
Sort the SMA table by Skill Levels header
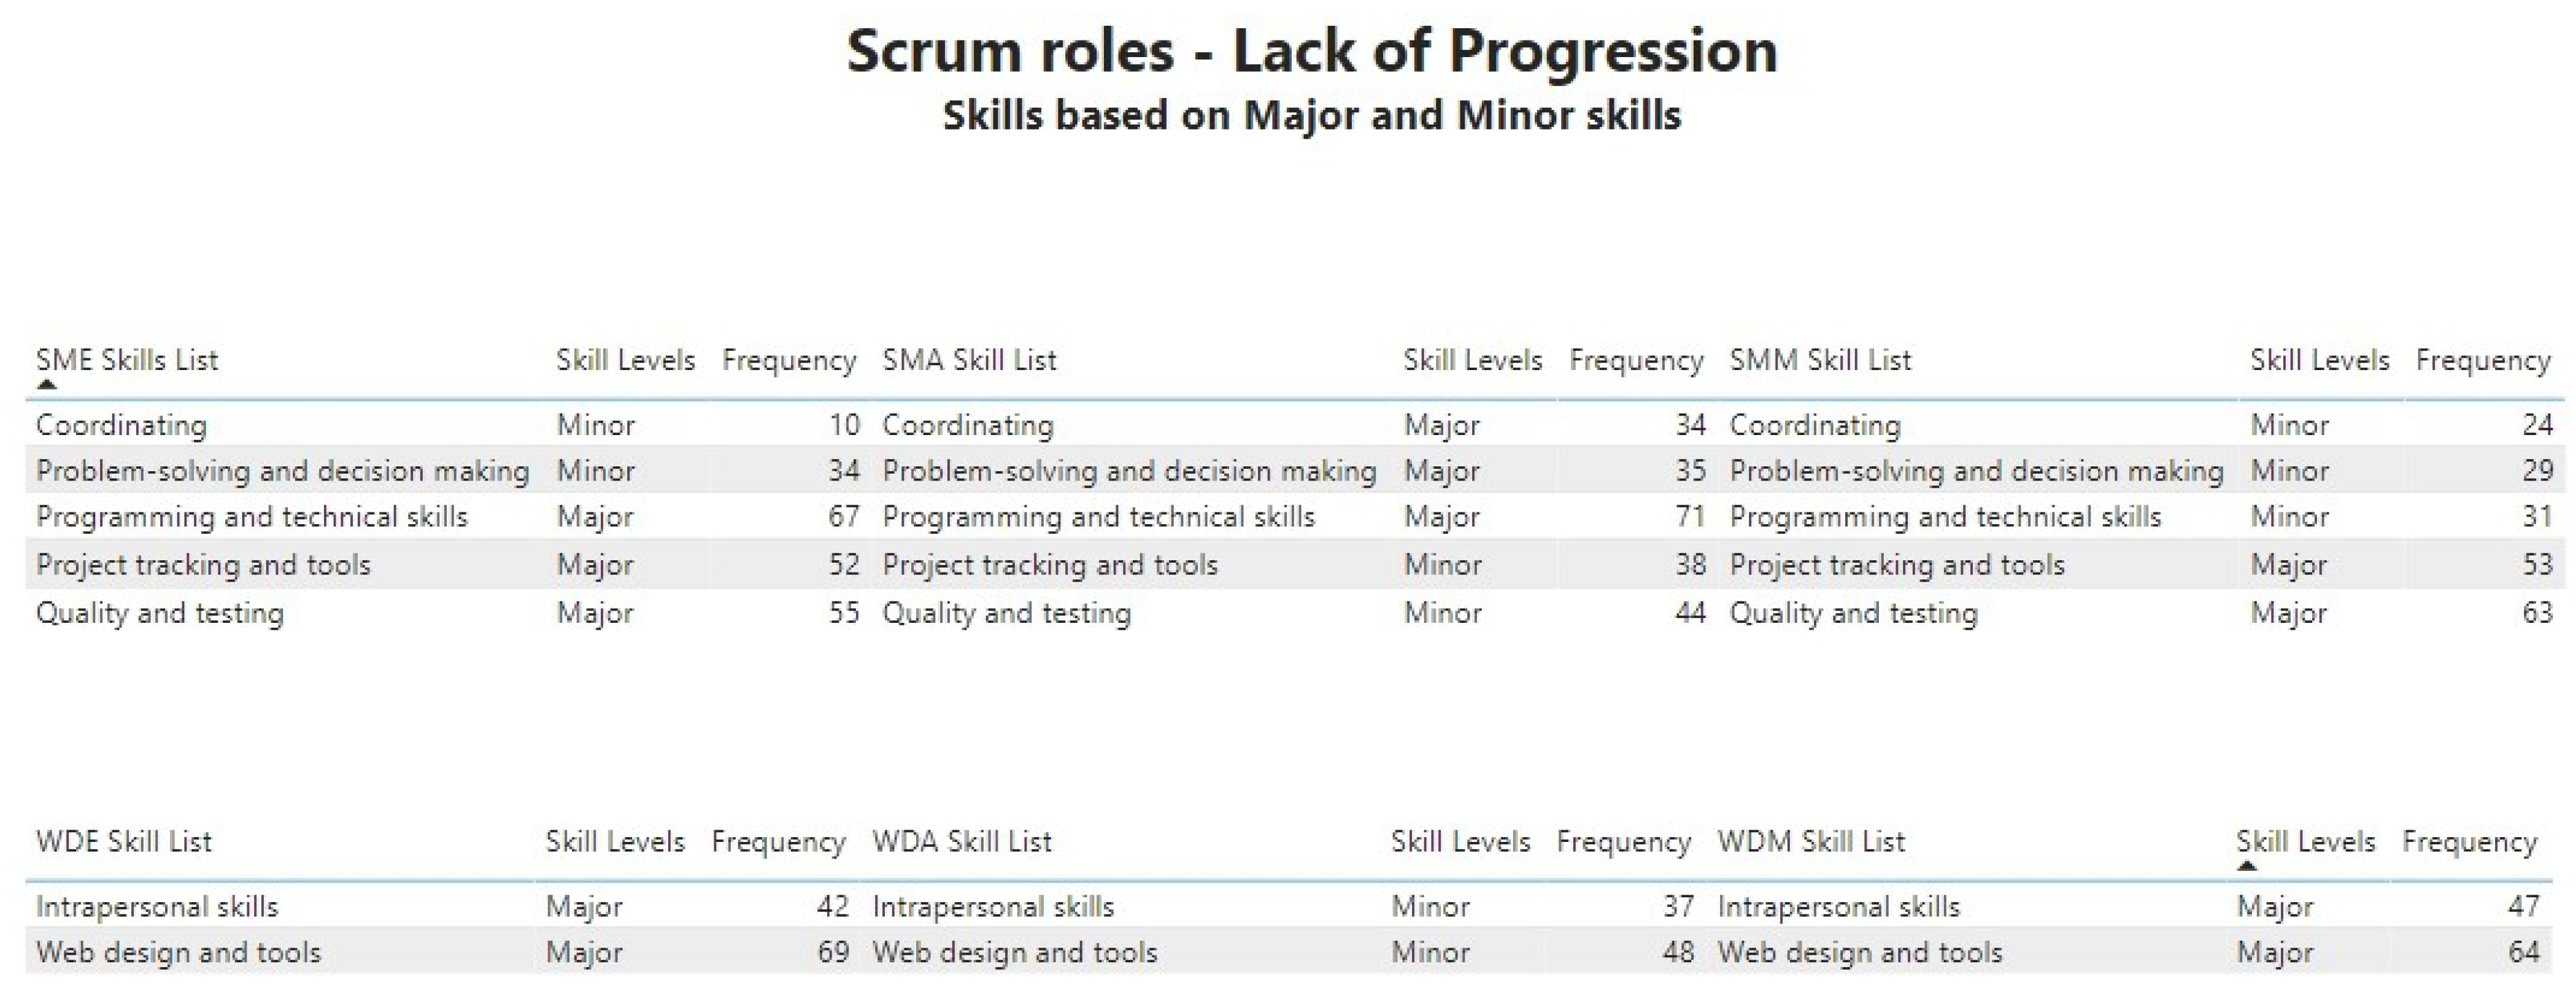(1471, 360)
